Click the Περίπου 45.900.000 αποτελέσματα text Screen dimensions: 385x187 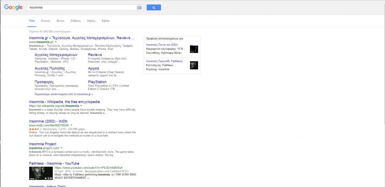pos(49,32)
